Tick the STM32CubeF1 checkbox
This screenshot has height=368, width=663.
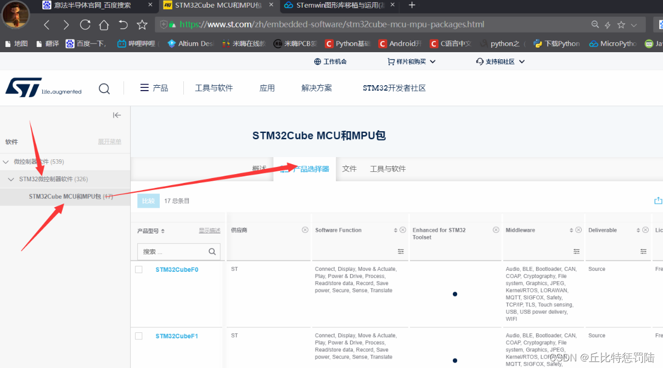139,336
